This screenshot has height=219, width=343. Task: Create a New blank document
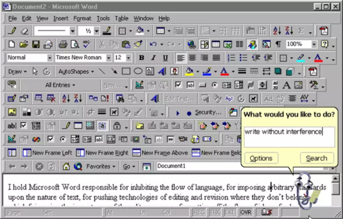pos(12,44)
